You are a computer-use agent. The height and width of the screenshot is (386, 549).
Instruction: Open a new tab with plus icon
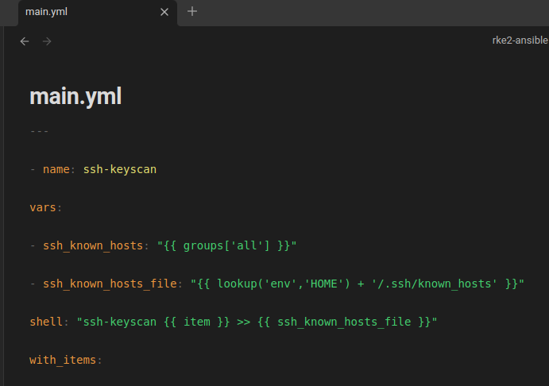[x=191, y=12]
